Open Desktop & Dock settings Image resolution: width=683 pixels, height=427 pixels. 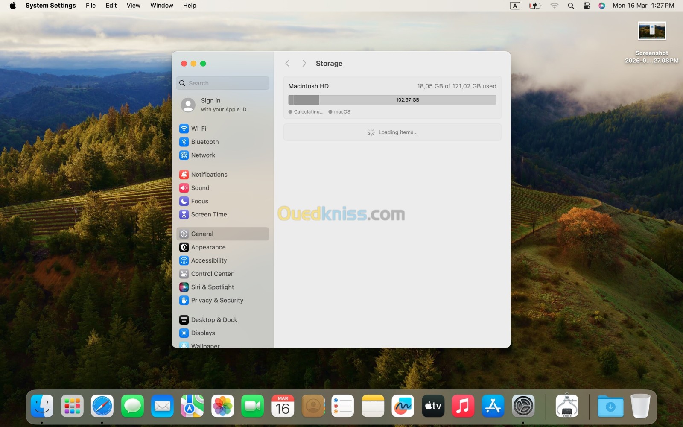(x=222, y=320)
